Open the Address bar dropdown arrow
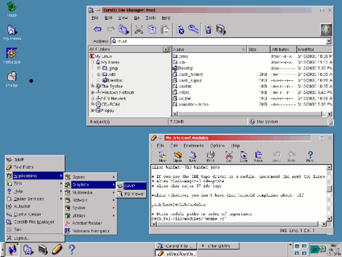The width and height of the screenshot is (342, 257). coord(329,41)
